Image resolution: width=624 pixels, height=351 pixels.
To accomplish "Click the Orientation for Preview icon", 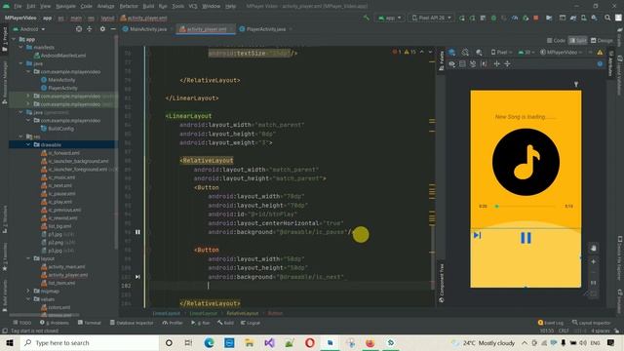I will coord(465,52).
